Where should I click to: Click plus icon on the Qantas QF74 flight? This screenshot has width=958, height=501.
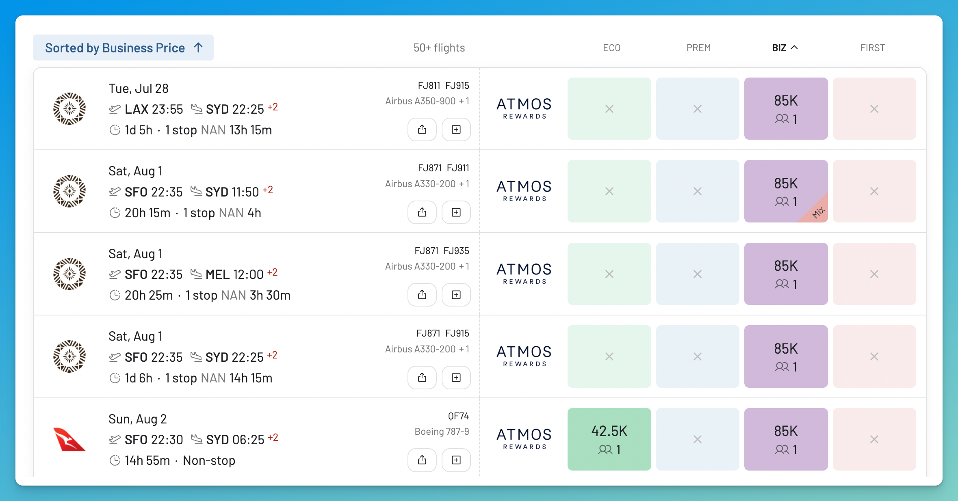456,460
